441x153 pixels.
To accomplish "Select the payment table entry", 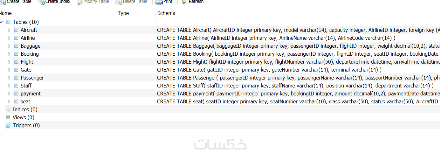I will pos(31,94).
